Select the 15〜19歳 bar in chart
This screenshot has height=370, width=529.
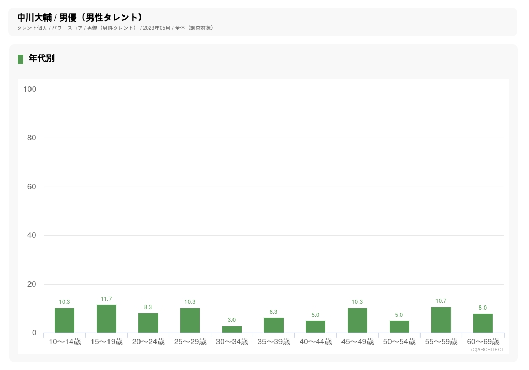(106, 319)
